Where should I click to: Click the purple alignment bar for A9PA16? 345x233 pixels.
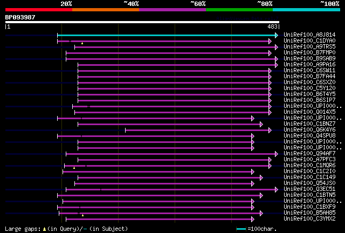coord(177,65)
